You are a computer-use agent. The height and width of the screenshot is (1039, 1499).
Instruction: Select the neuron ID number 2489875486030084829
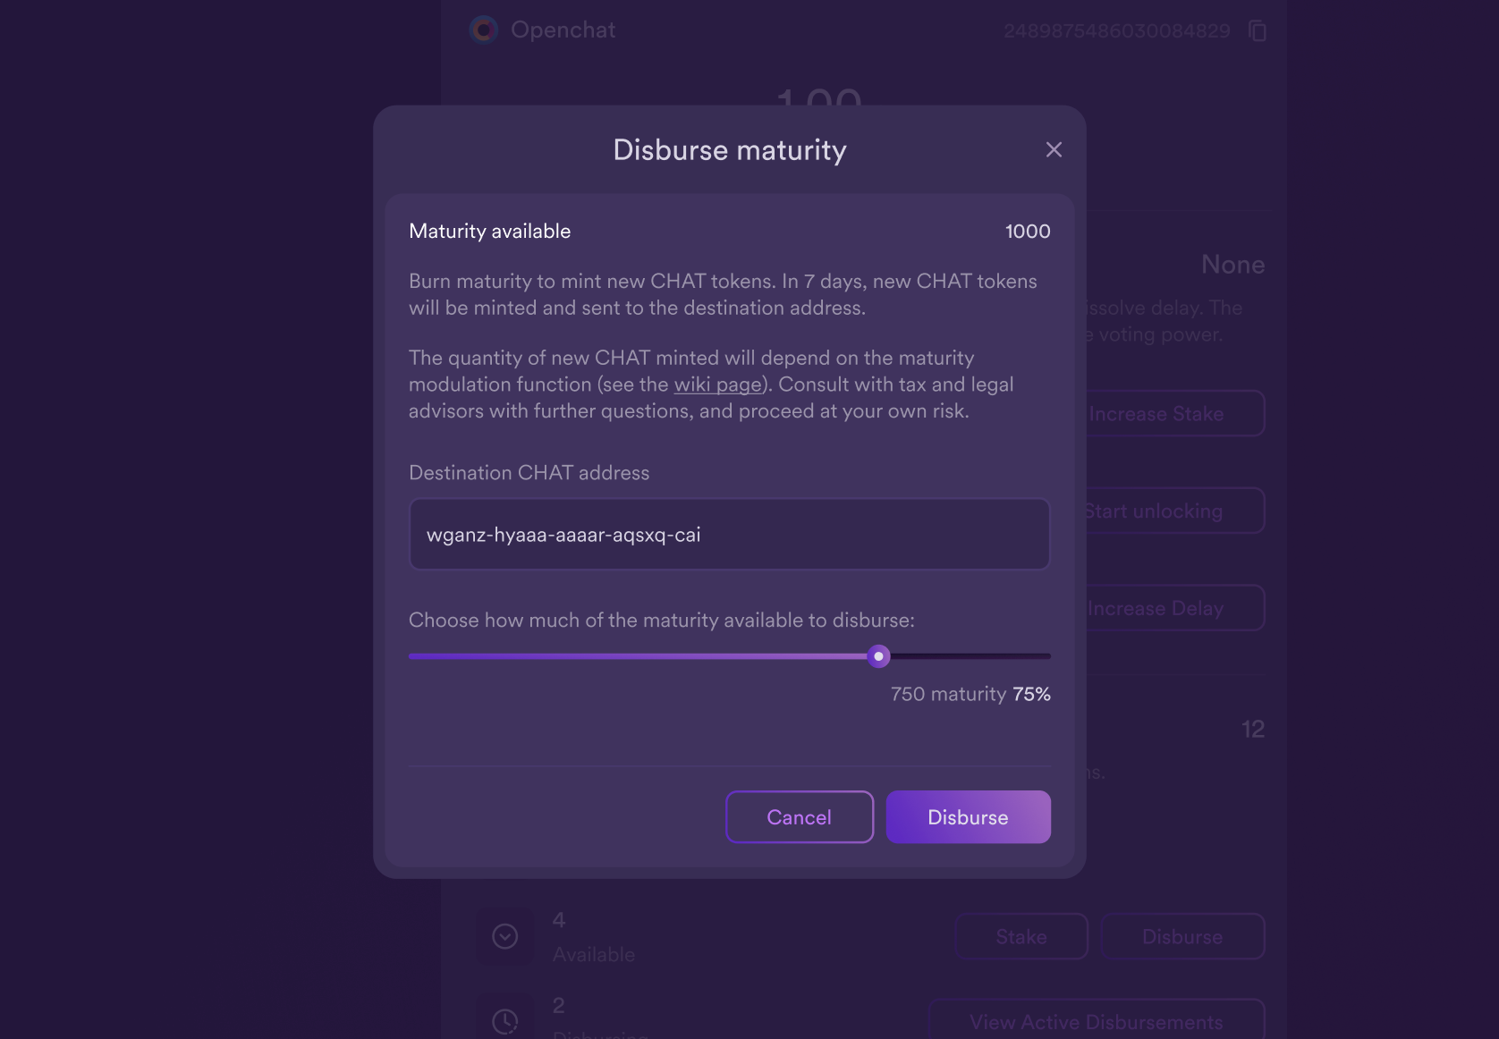(x=1118, y=30)
